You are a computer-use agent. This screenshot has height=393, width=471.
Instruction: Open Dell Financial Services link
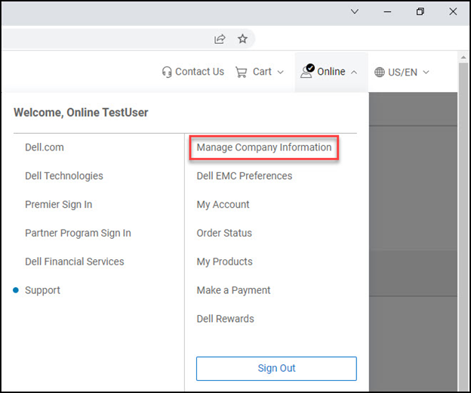click(74, 261)
